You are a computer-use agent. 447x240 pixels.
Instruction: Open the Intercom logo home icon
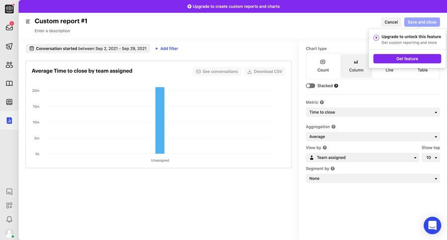(9, 9)
